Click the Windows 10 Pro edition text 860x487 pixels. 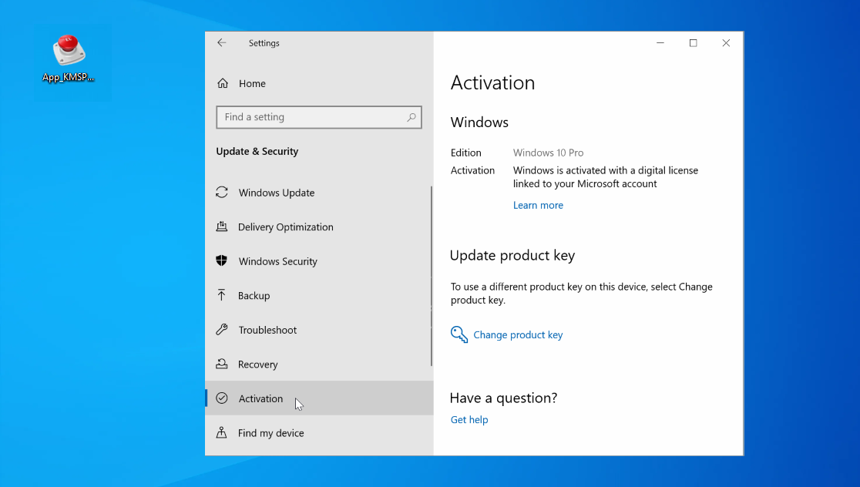click(548, 153)
